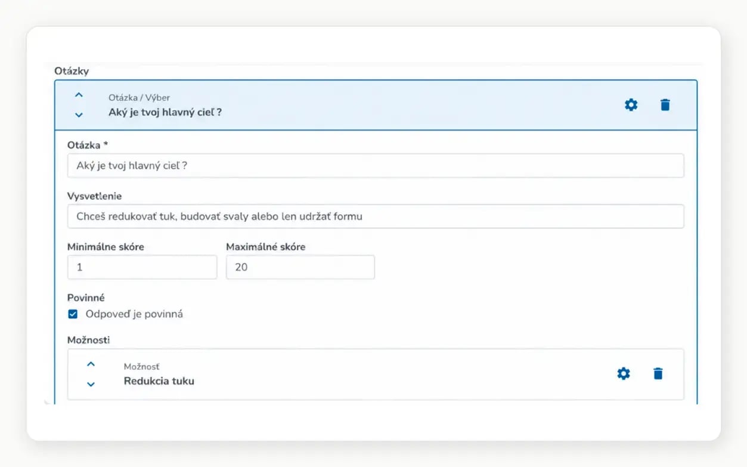This screenshot has height=467, width=747.
Task: Click the Maximálne skóre input
Action: click(300, 267)
